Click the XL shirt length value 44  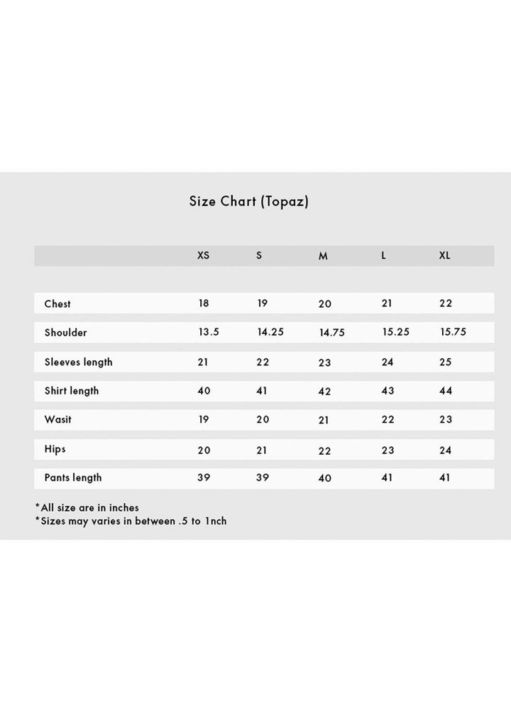coord(446,391)
